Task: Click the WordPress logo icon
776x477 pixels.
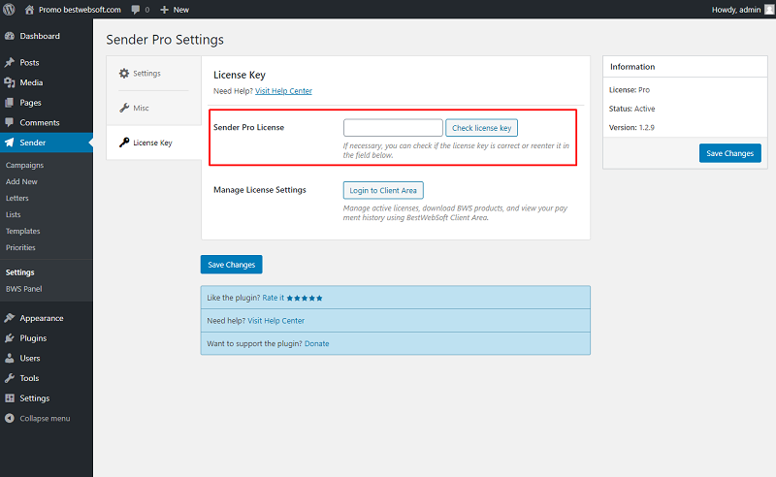Action: click(x=9, y=10)
